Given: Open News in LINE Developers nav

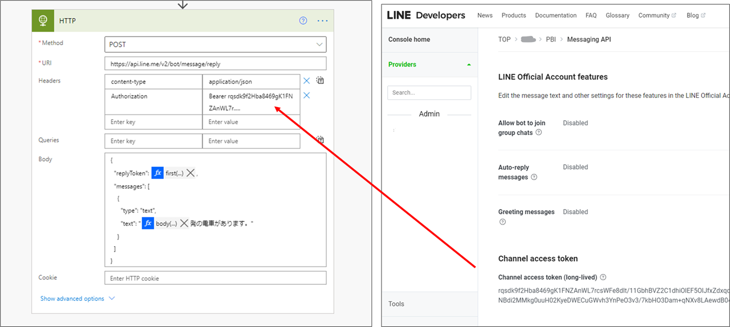Looking at the screenshot, I should (x=485, y=15).
